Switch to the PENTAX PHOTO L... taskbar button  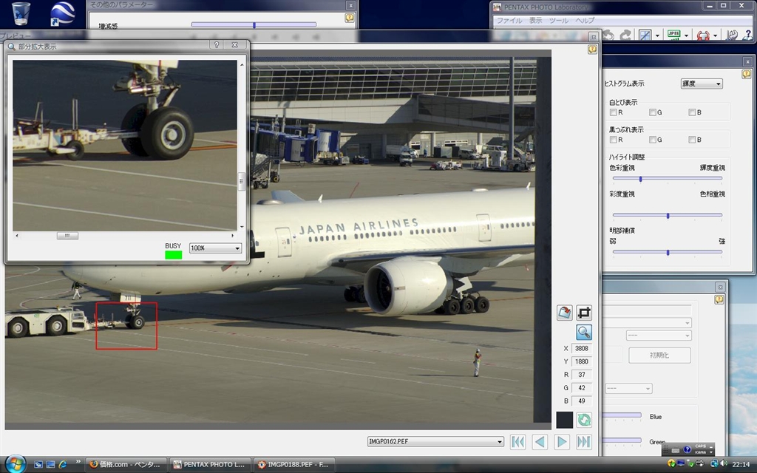(x=209, y=464)
